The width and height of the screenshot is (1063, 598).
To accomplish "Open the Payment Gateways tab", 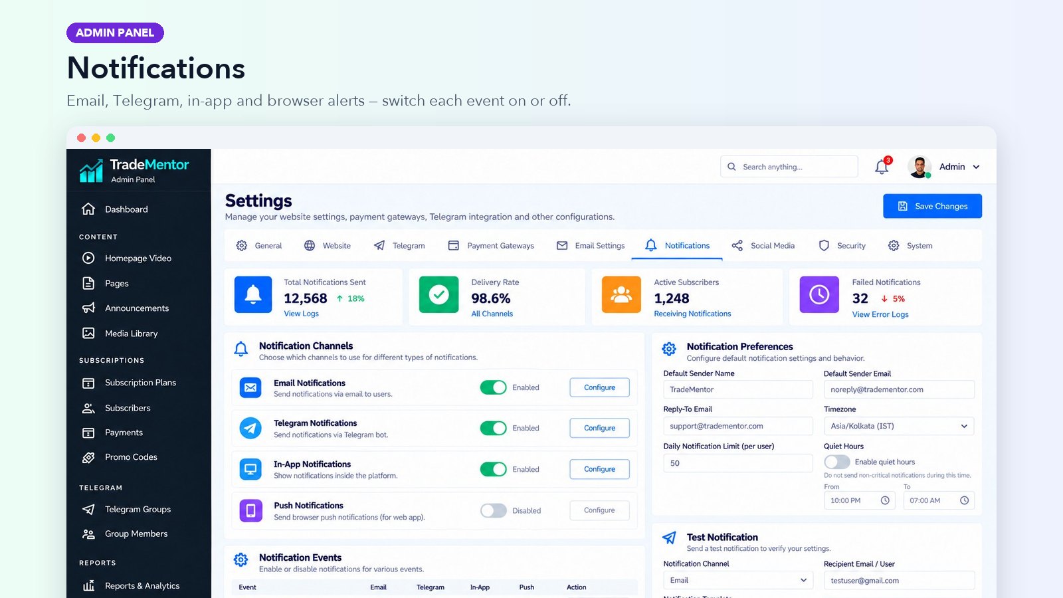I will 491,246.
